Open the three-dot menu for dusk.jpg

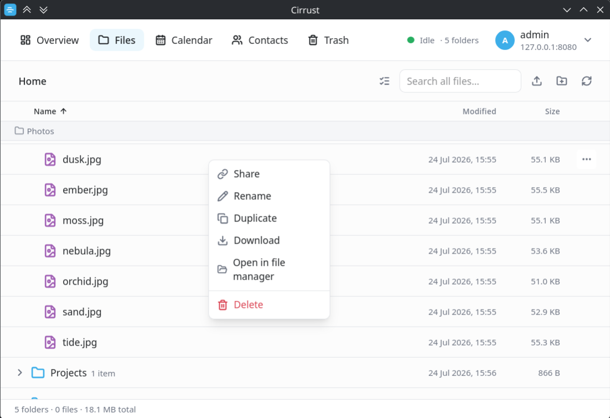click(587, 159)
